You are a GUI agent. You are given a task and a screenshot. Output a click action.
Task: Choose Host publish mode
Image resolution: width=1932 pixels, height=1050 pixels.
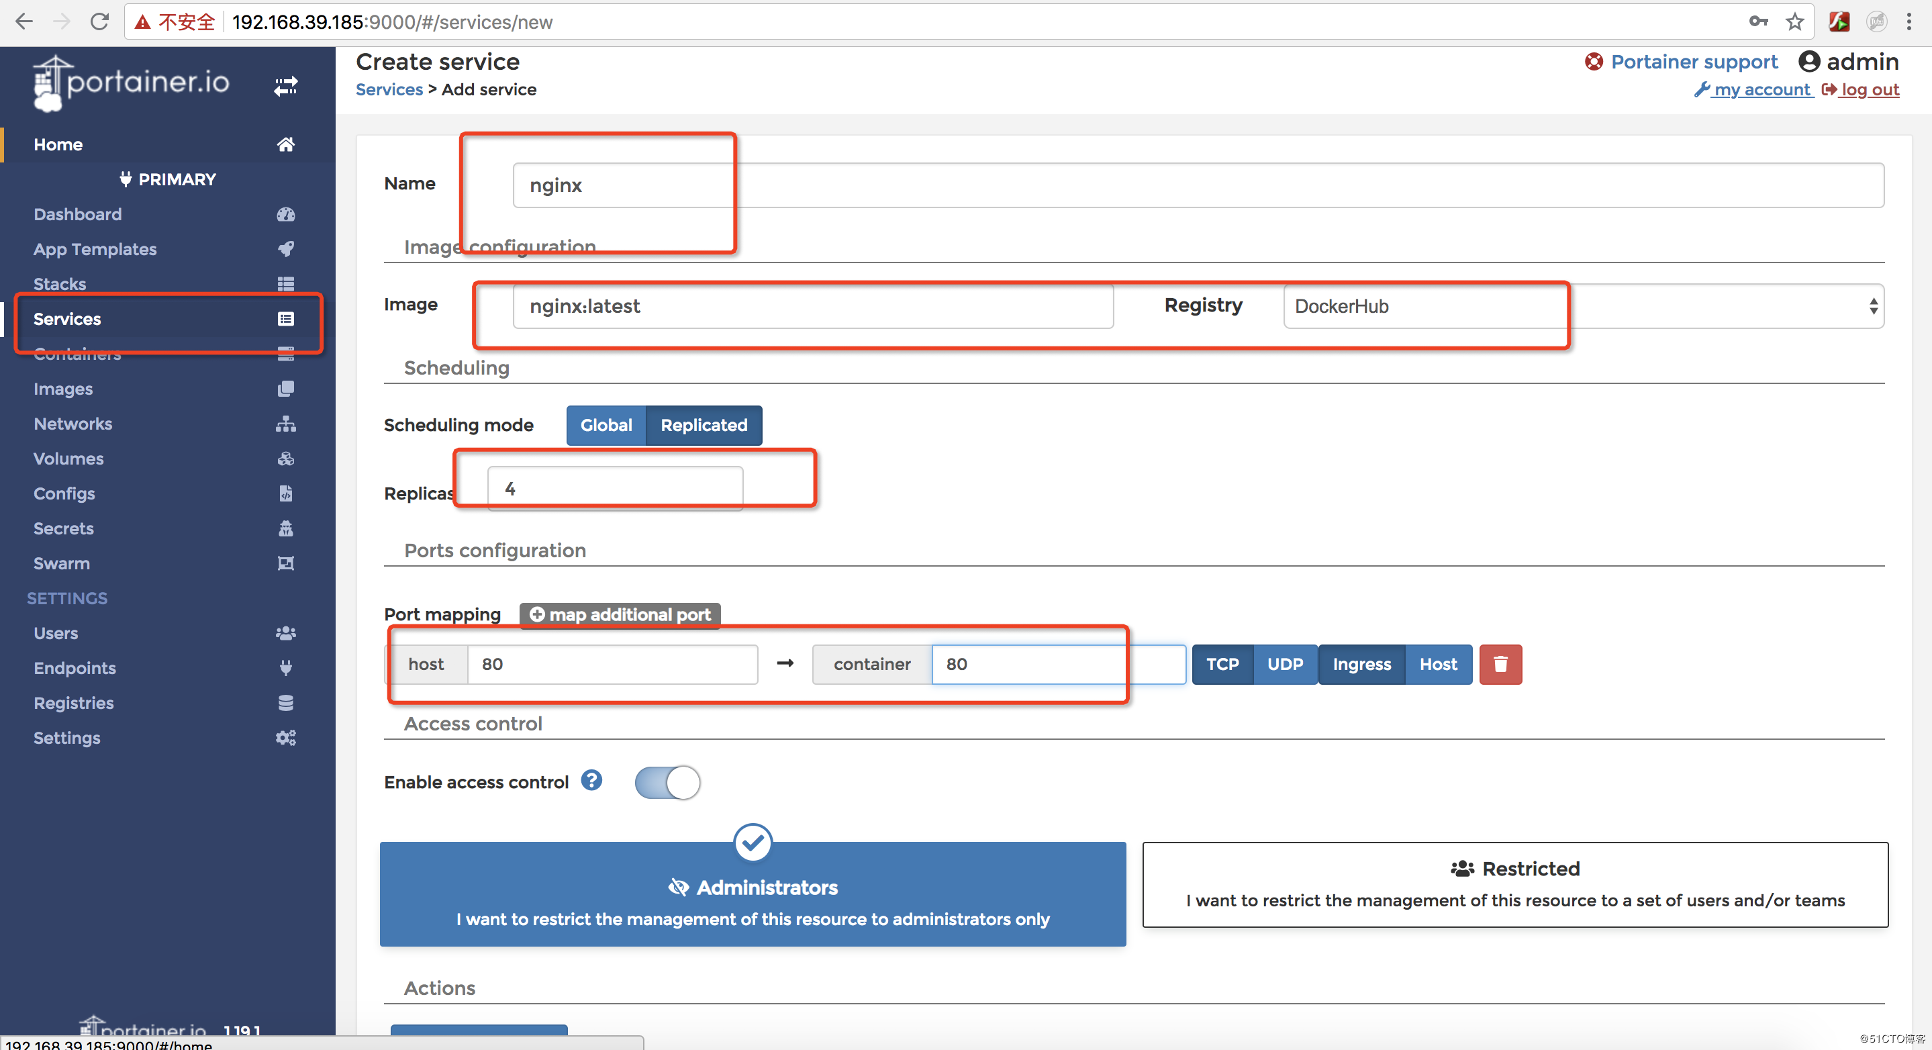coord(1437,664)
